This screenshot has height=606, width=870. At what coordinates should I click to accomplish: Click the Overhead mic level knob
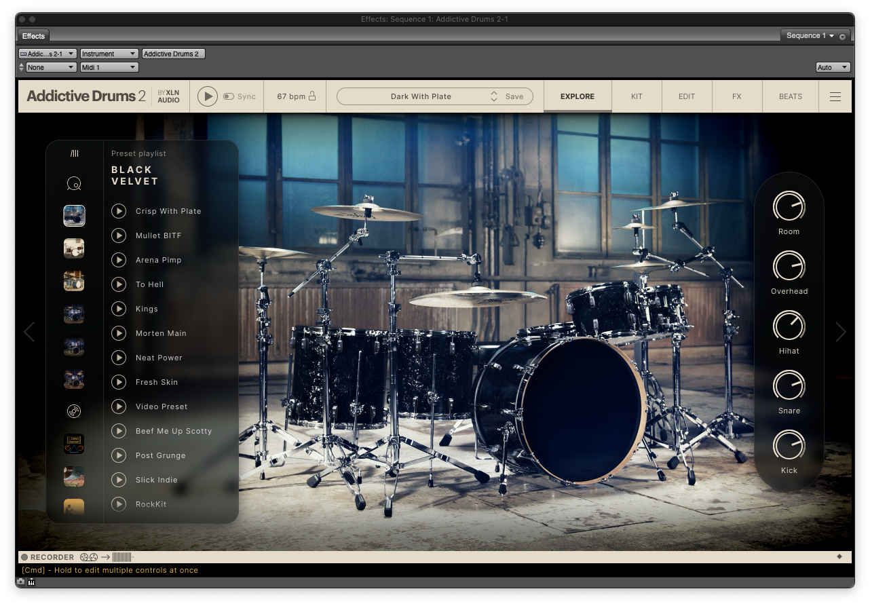coord(789,265)
